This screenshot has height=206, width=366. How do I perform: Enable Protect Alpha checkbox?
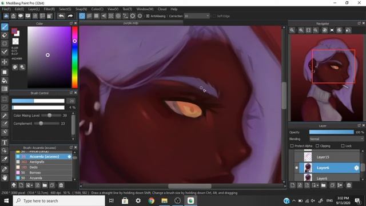(x=292, y=146)
